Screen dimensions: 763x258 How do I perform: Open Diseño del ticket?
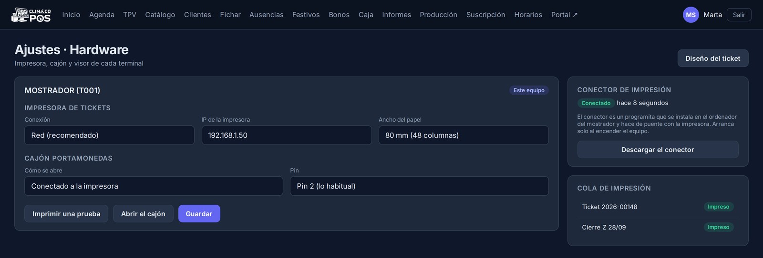pyautogui.click(x=713, y=58)
